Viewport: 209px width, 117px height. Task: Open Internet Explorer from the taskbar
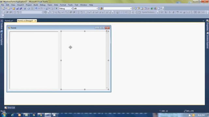tap(12, 115)
